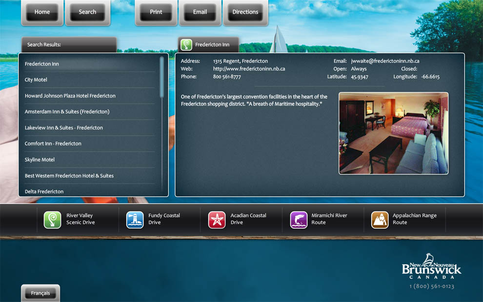Choose Fredericton Inn in results list
Screen dimensions: 483x302
pyautogui.click(x=89, y=64)
